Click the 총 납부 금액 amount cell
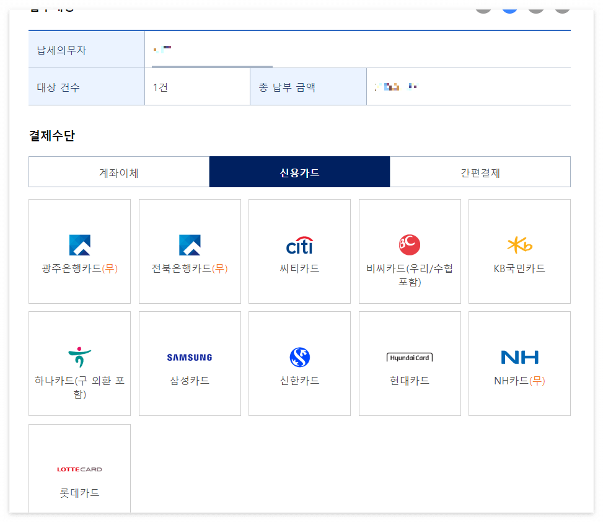The height and width of the screenshot is (522, 603). (469, 86)
